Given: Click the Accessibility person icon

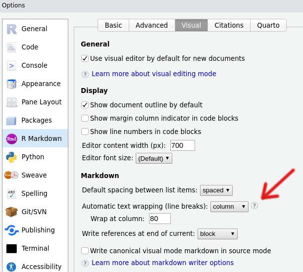Looking at the screenshot, I should point(11,267).
